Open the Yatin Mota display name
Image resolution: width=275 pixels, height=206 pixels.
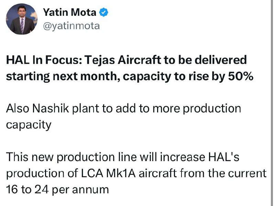[x=70, y=12]
